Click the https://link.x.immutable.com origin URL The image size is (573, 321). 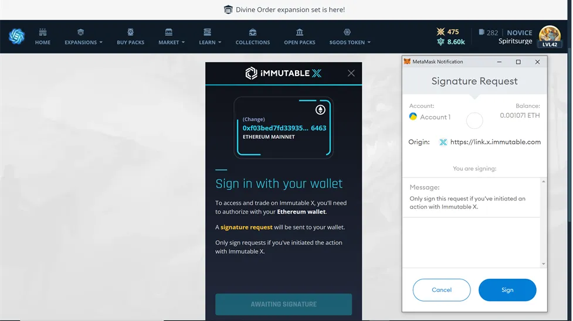(x=495, y=142)
